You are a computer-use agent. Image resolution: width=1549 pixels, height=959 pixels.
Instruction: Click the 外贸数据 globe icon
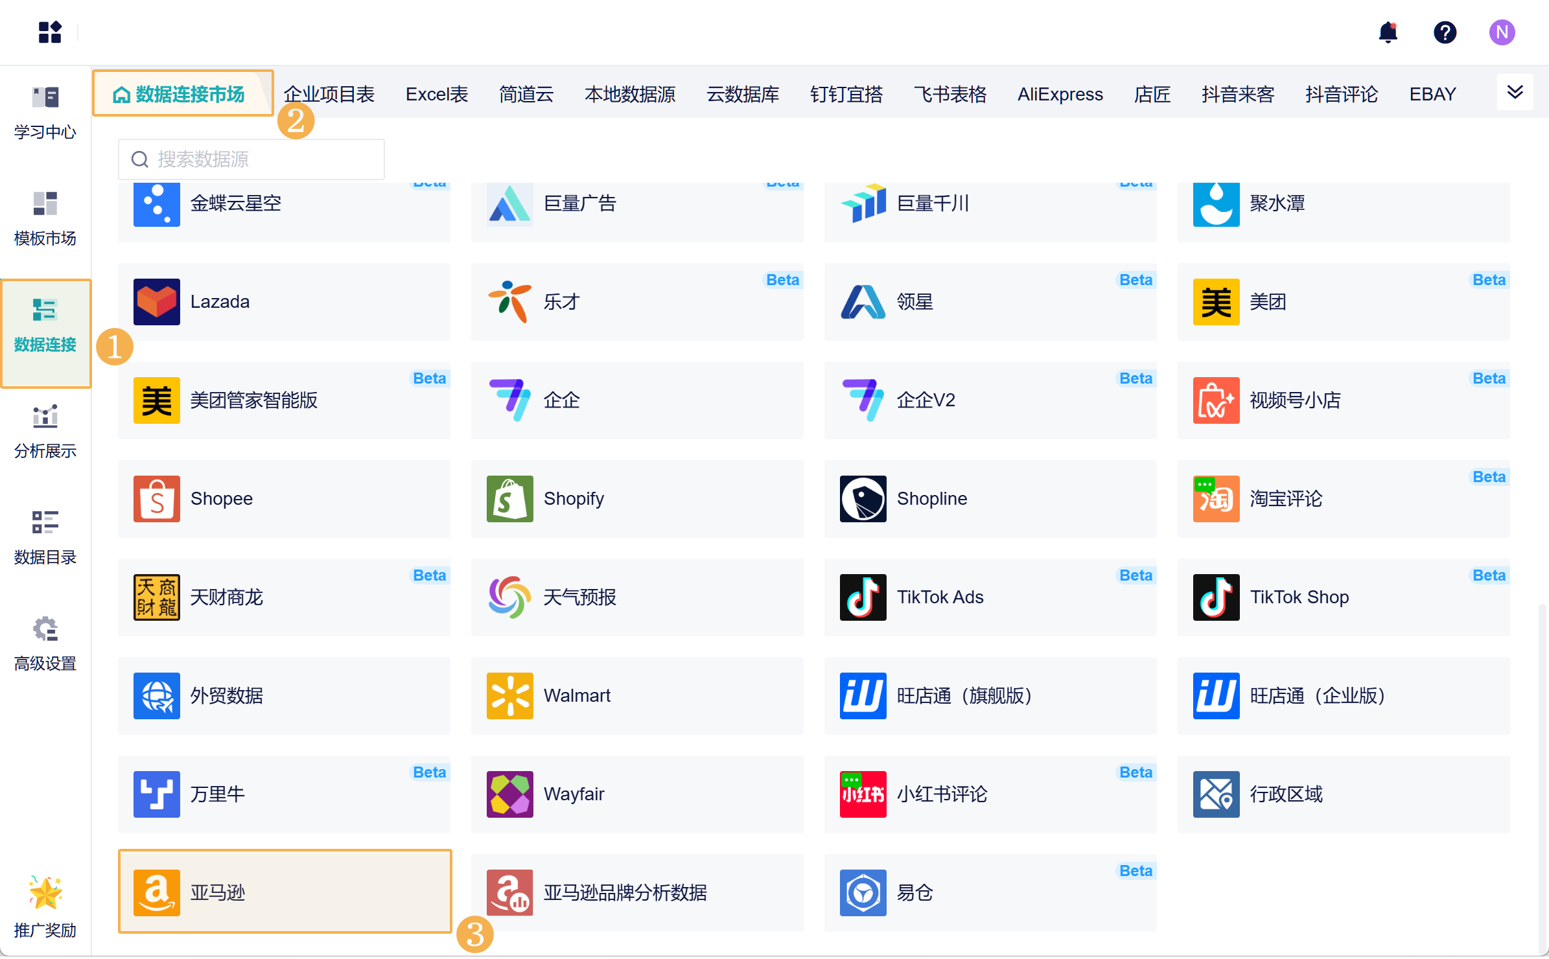(157, 696)
